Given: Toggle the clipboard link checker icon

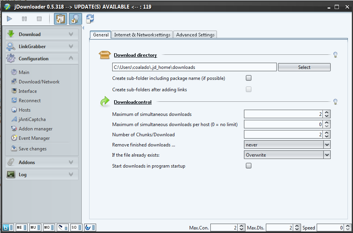Looking at the screenshot, I should 75,18.
